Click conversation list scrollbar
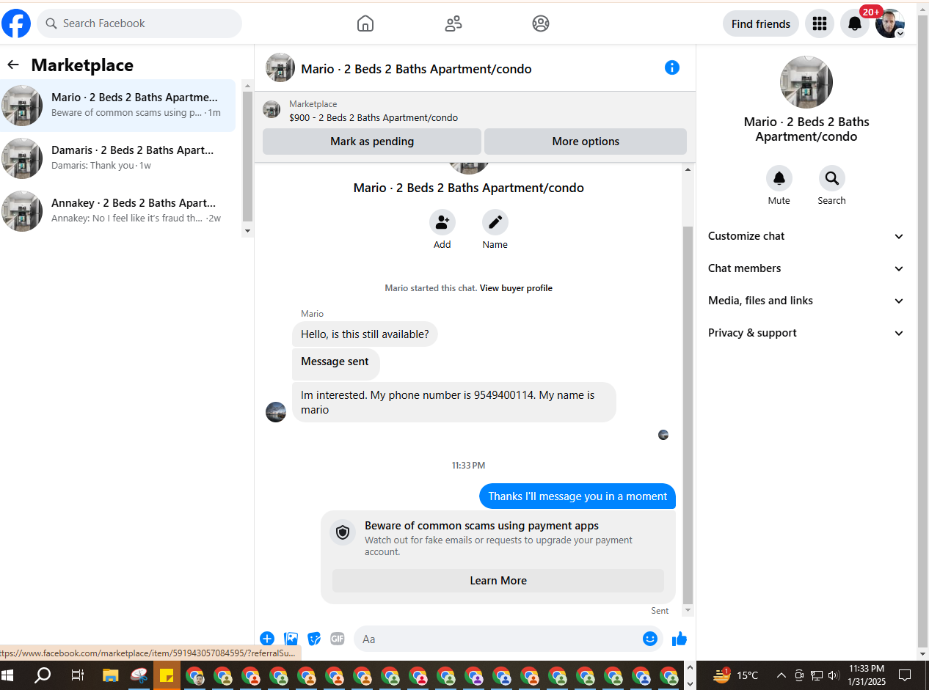This screenshot has height=690, width=929. click(247, 158)
